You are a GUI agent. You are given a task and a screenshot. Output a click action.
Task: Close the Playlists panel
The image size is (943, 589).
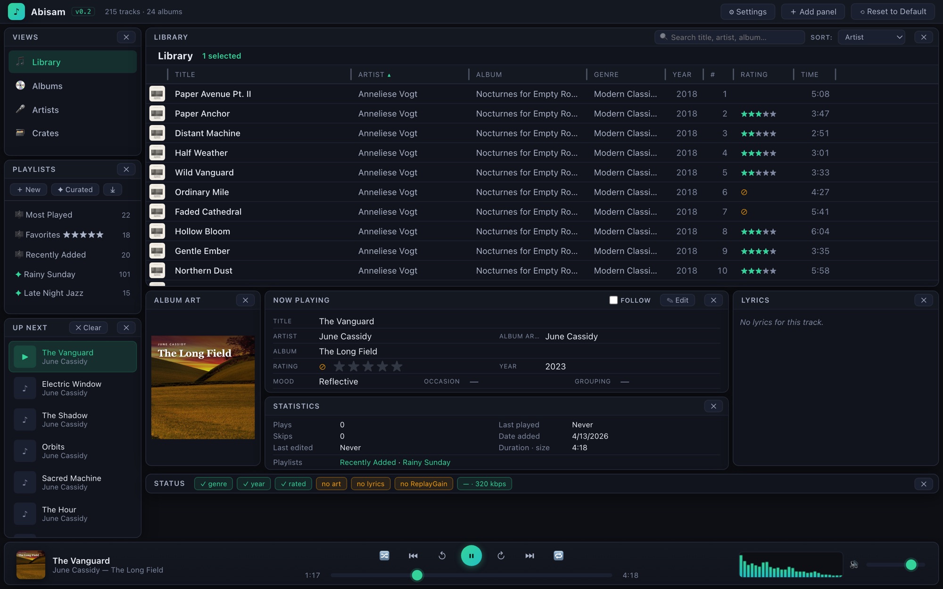(126, 169)
